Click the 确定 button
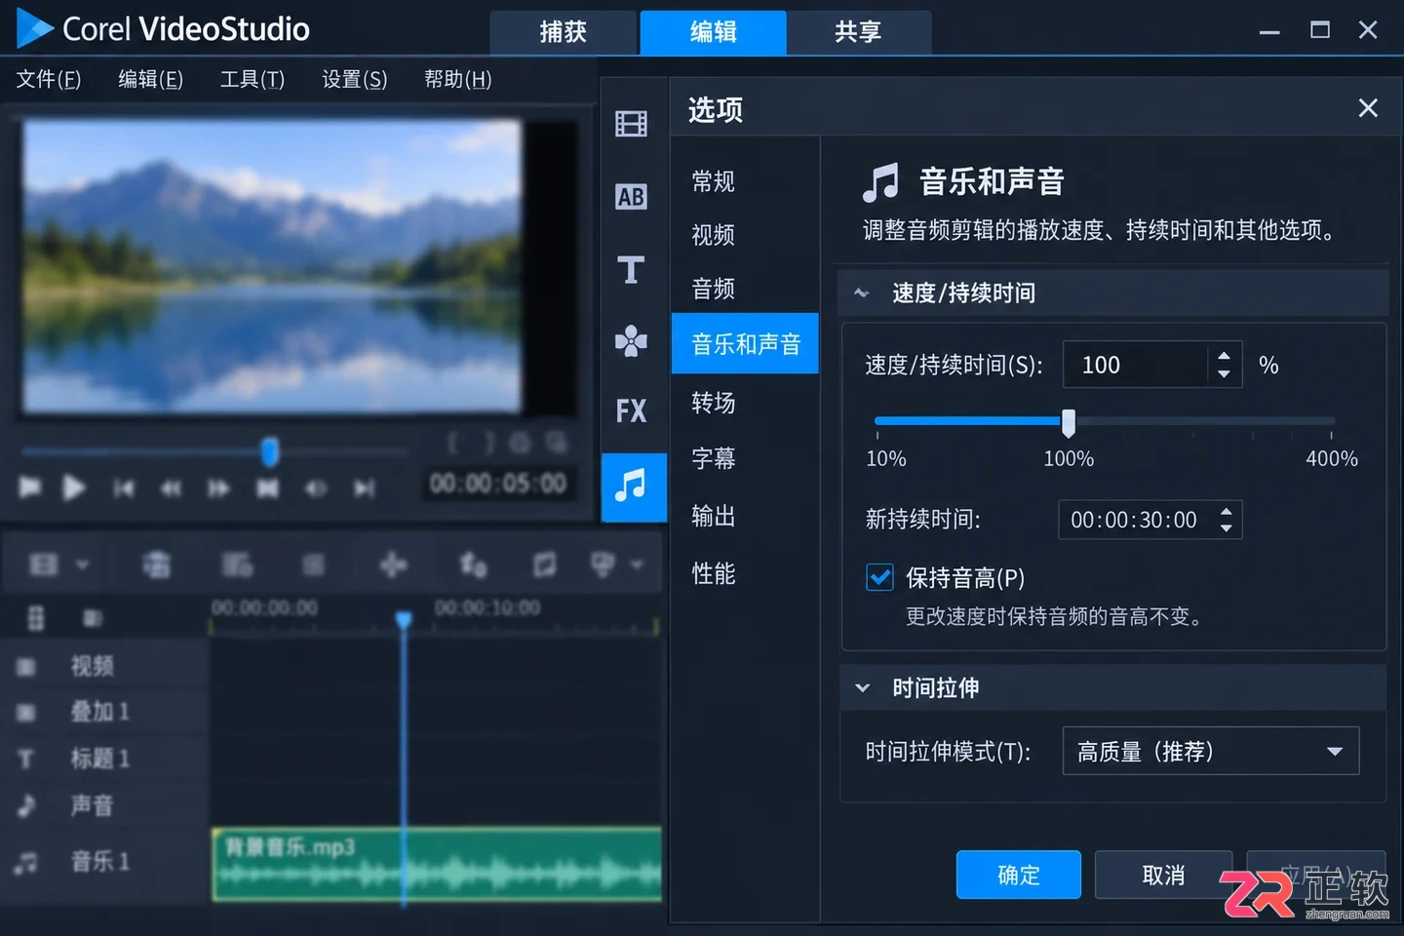 tap(1019, 875)
